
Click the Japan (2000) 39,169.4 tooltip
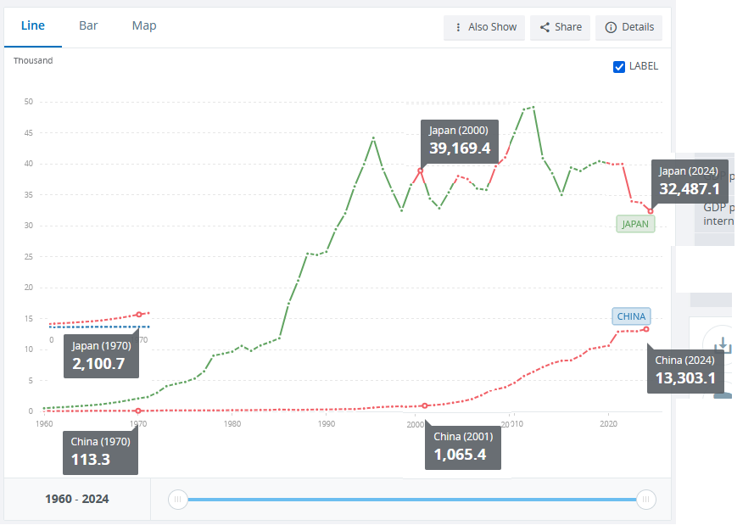click(459, 142)
